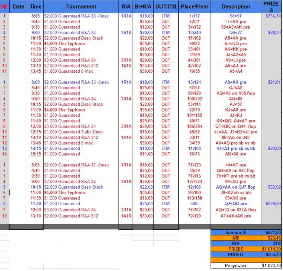This screenshot has height=271, width=283.
Task: Select the $1 074,30 prizes total
Action: click(271, 249)
